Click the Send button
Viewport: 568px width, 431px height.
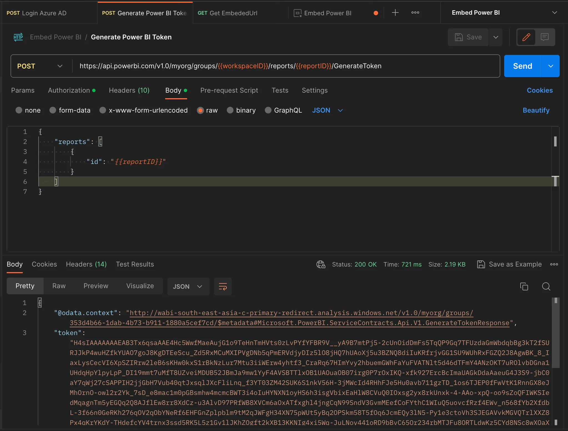point(522,66)
